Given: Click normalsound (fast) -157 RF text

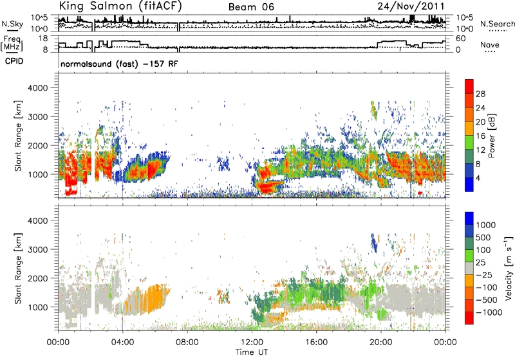Looking at the screenshot, I should coord(119,64).
